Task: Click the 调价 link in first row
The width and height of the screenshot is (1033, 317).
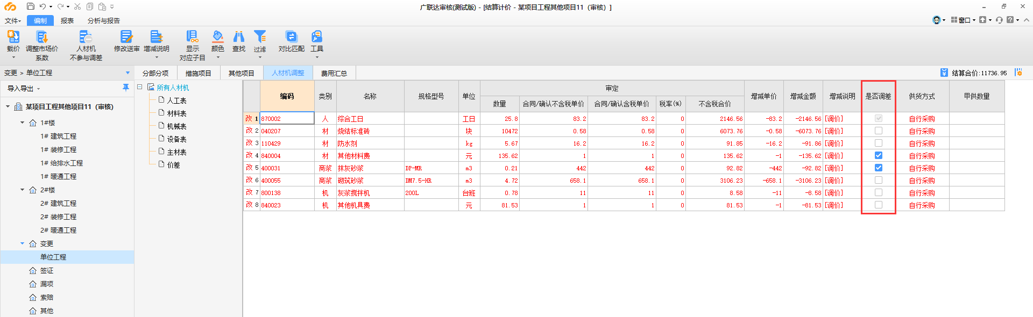Action: [x=834, y=119]
